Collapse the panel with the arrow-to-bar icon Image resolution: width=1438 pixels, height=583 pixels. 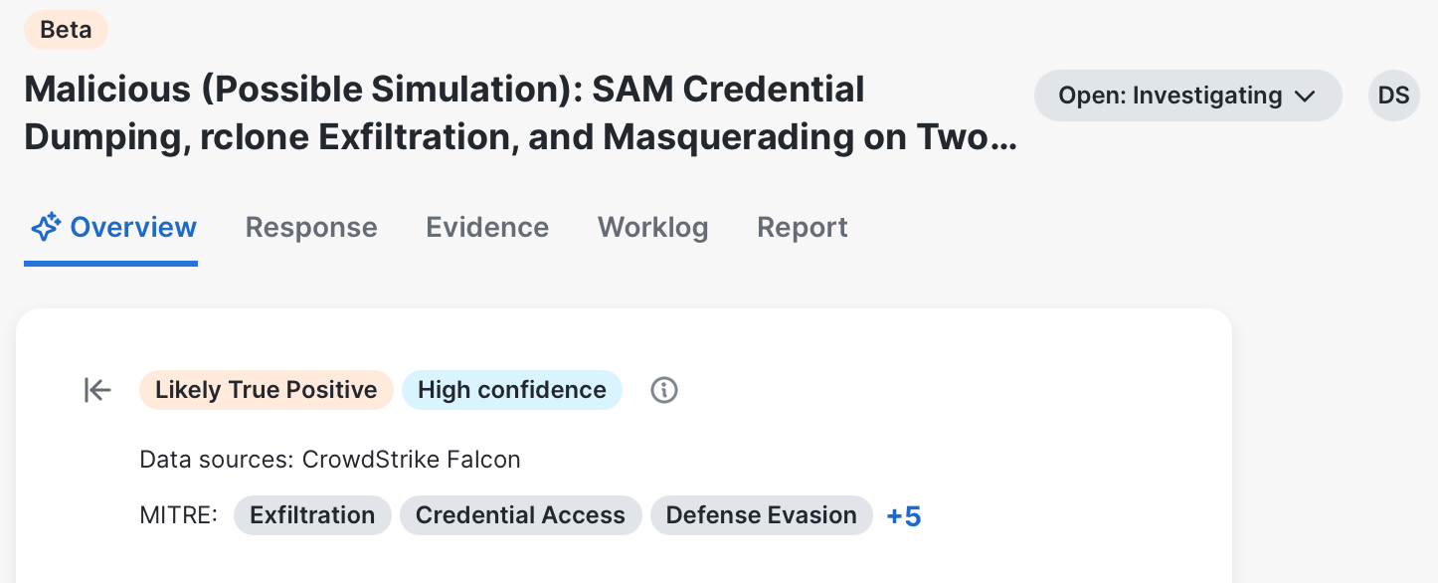pyautogui.click(x=97, y=391)
